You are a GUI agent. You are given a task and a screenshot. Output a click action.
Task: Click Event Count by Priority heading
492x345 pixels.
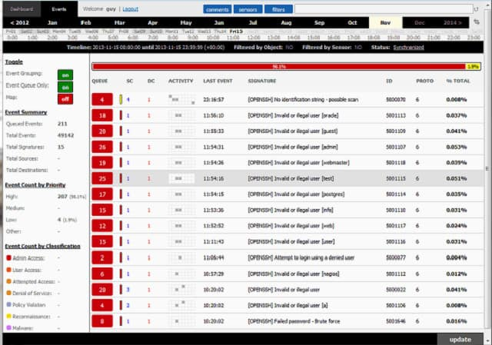coord(35,185)
